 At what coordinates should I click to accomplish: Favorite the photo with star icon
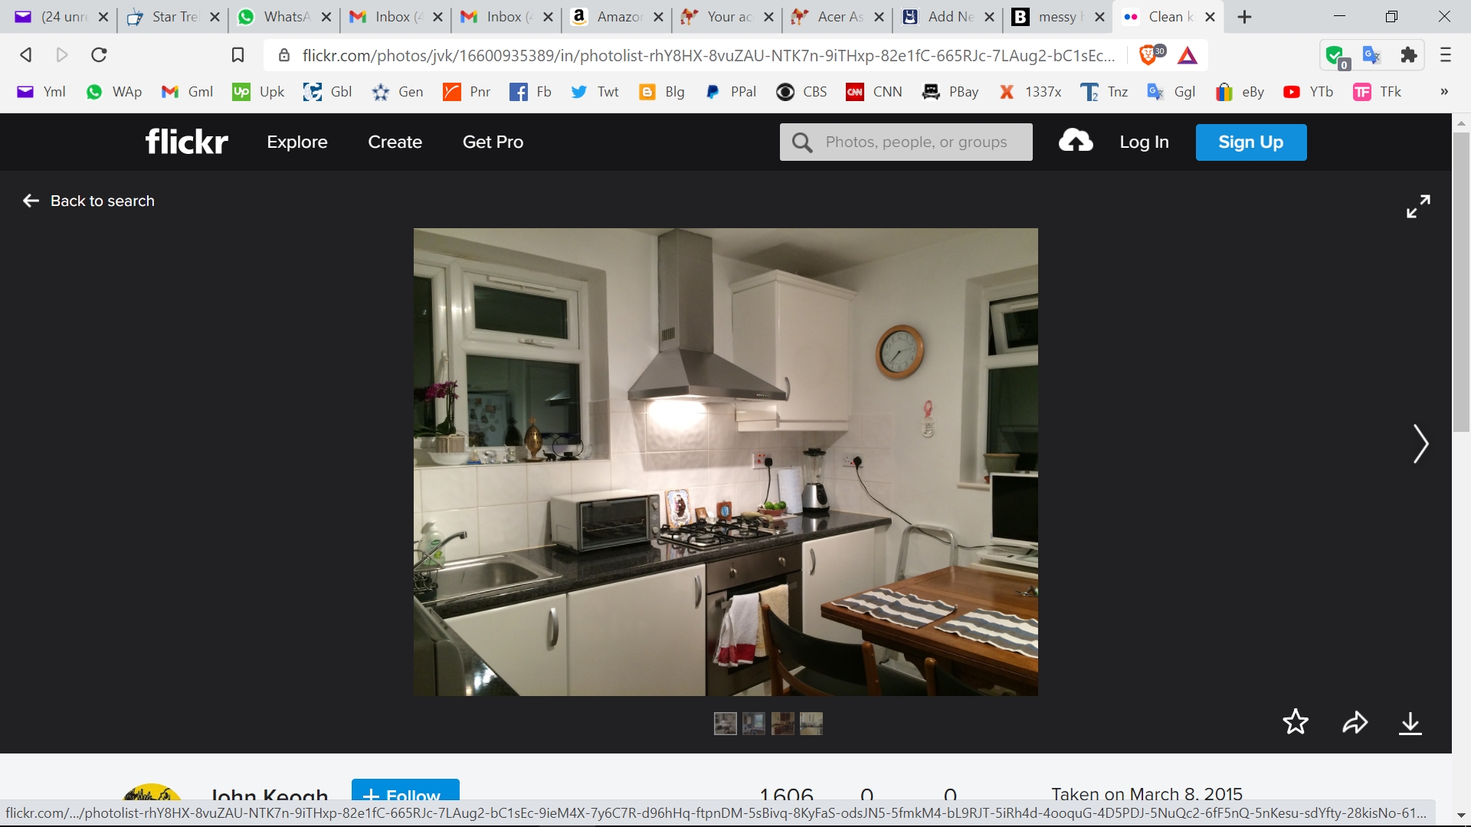click(1295, 722)
